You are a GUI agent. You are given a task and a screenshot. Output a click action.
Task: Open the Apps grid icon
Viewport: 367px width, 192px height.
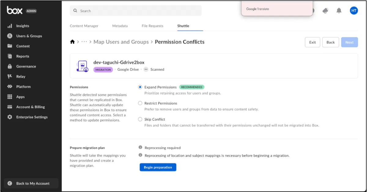(x=10, y=97)
